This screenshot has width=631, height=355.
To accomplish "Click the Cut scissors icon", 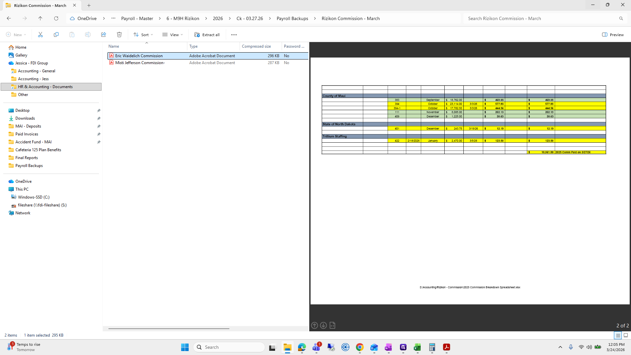I will click(40, 35).
